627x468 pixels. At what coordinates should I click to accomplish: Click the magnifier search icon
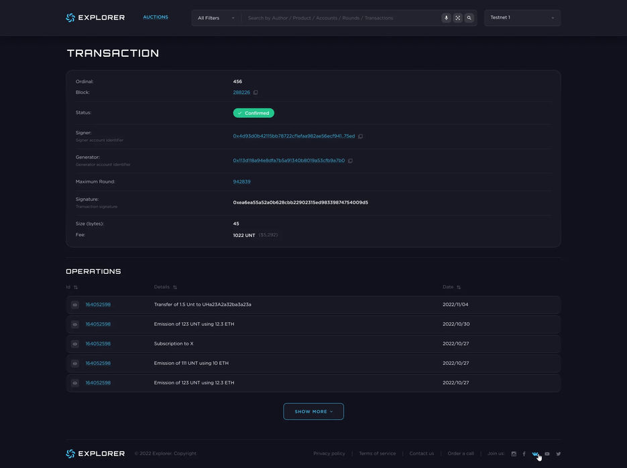click(469, 18)
